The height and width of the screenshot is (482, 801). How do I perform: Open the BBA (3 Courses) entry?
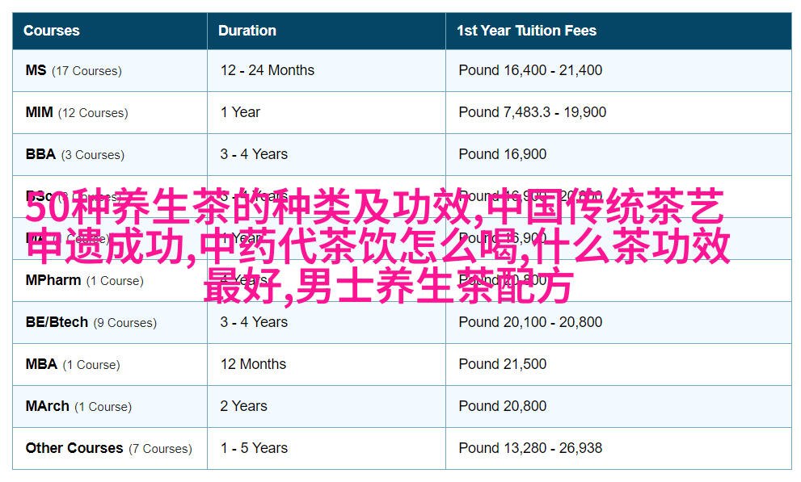click(74, 154)
